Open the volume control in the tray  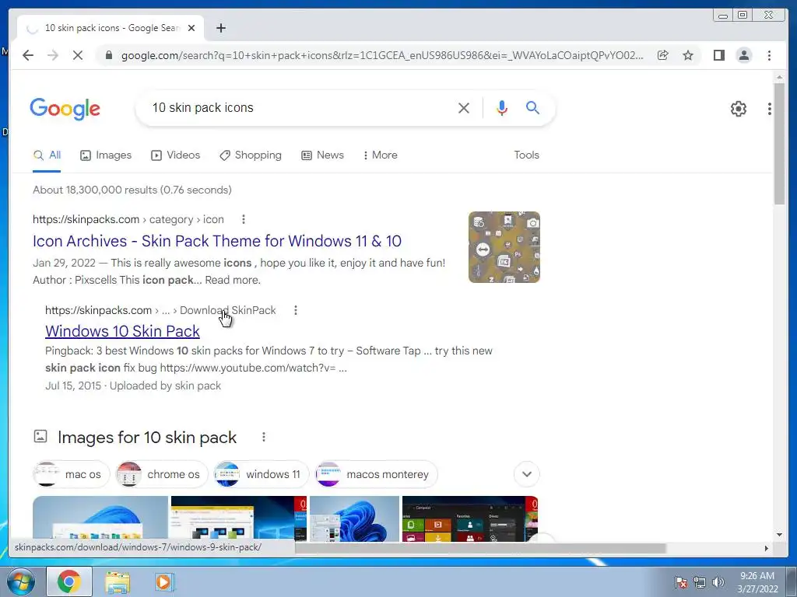(718, 581)
